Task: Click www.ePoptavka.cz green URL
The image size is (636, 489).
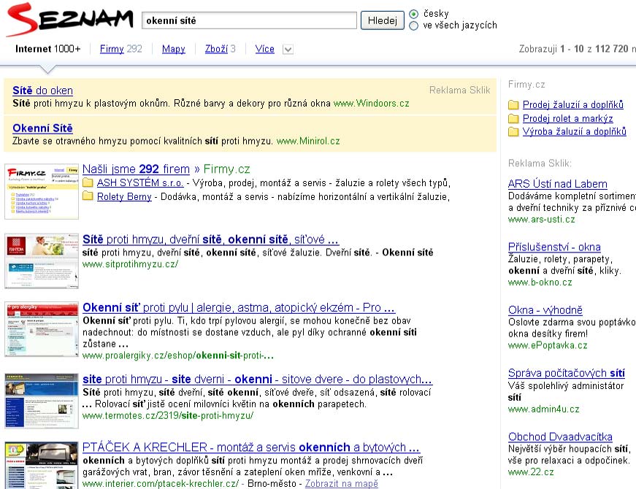Action: (548, 345)
